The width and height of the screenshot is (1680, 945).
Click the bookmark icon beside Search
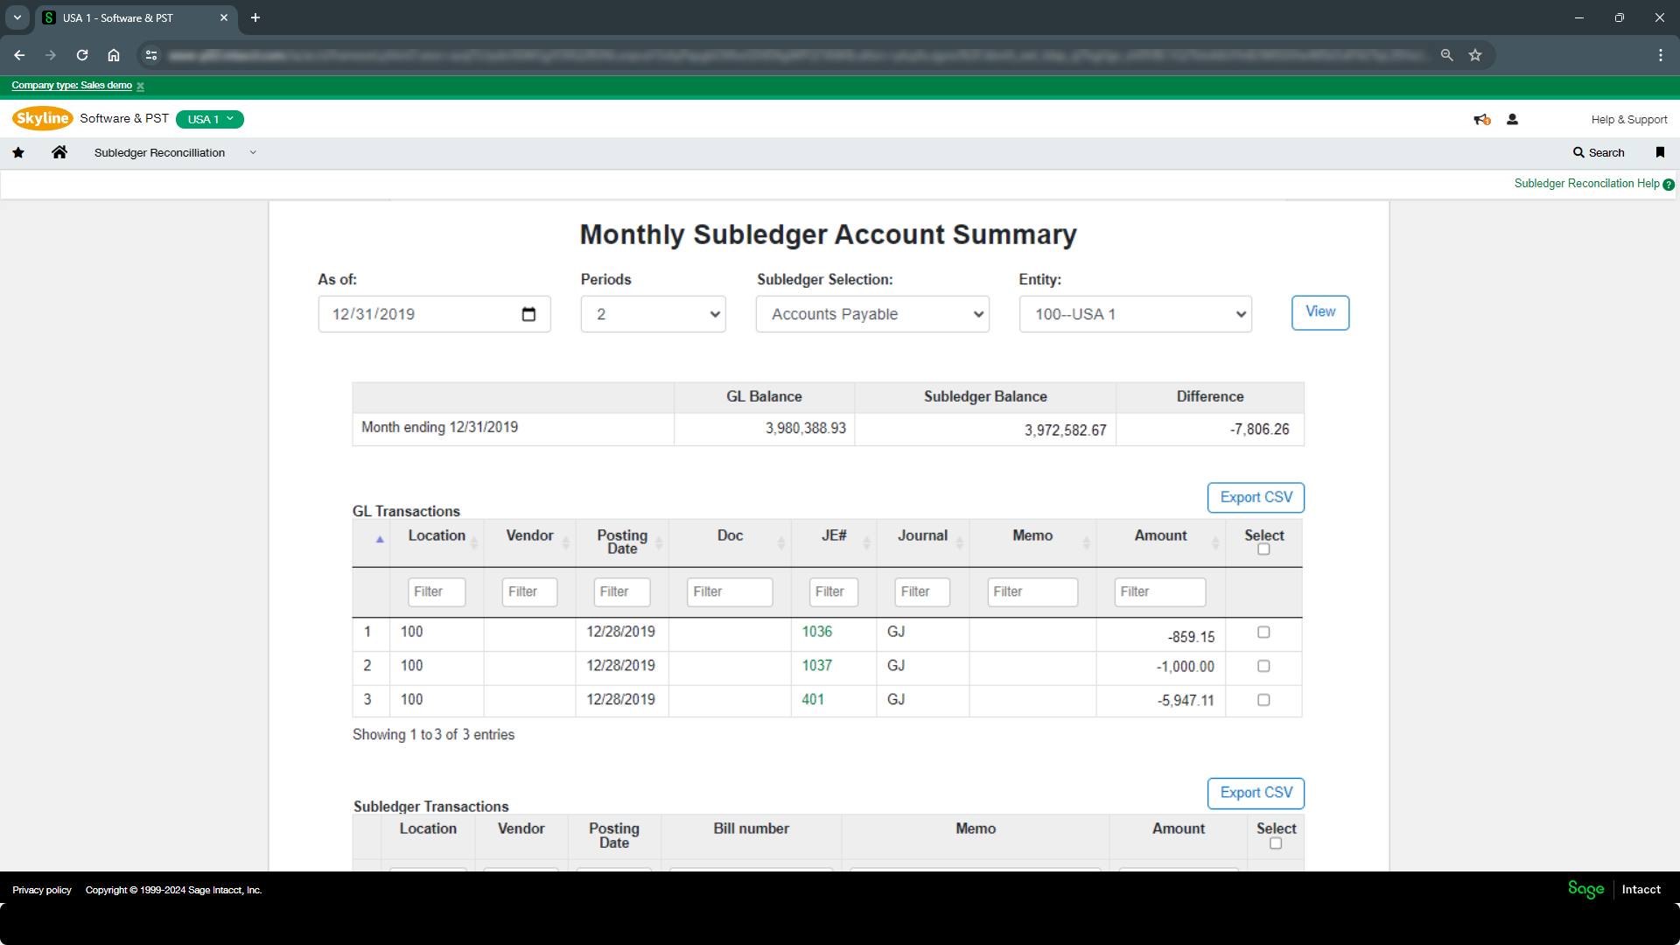(1660, 152)
